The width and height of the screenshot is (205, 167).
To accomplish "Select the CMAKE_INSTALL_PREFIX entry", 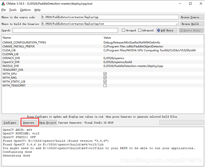I will (x=19, y=46).
